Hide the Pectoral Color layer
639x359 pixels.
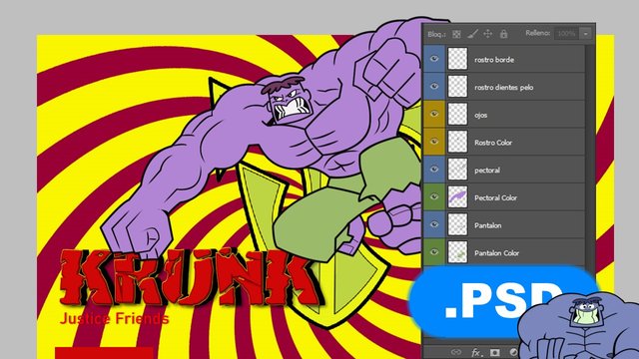434,197
